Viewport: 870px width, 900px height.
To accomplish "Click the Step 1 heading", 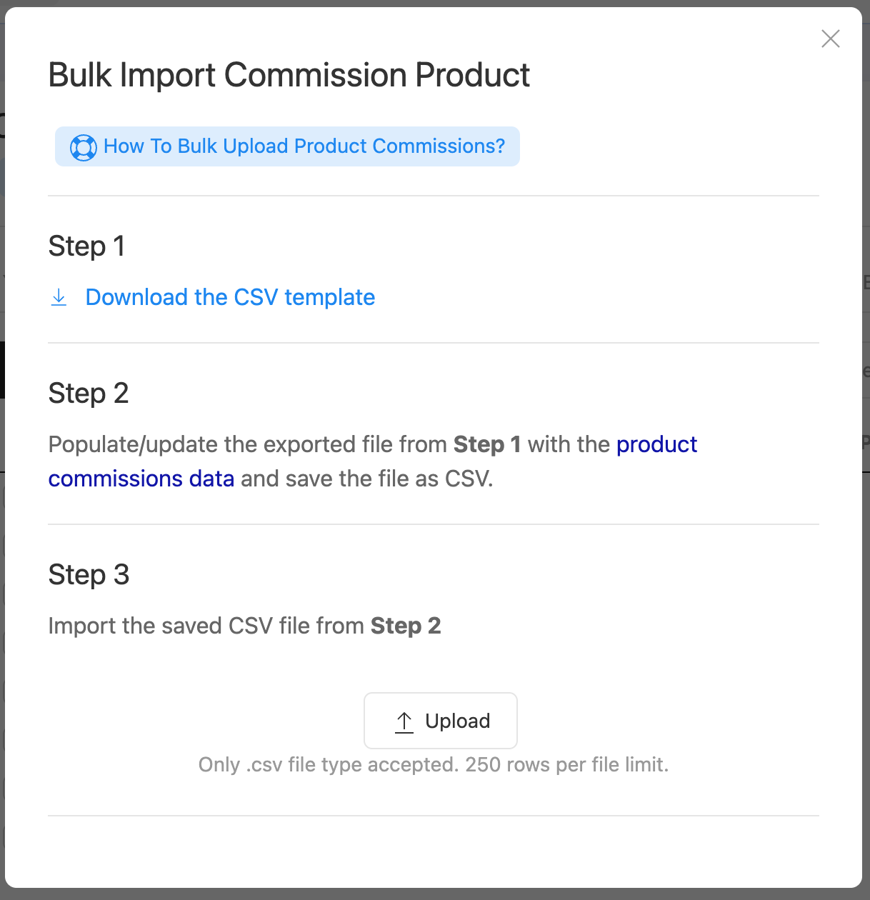I will 86,246.
